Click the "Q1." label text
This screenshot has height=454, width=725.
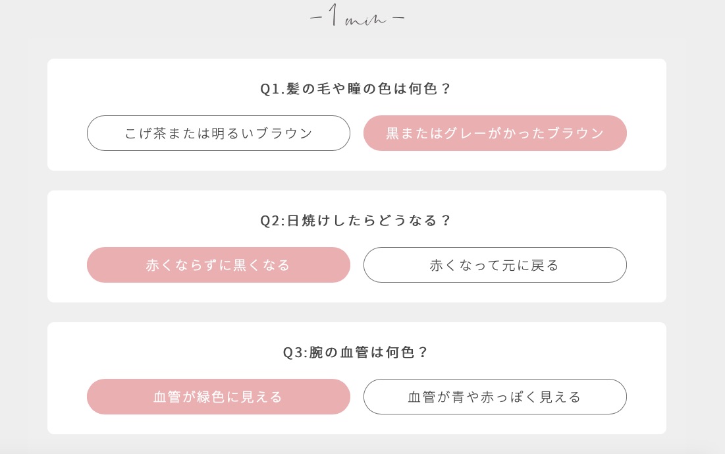272,89
